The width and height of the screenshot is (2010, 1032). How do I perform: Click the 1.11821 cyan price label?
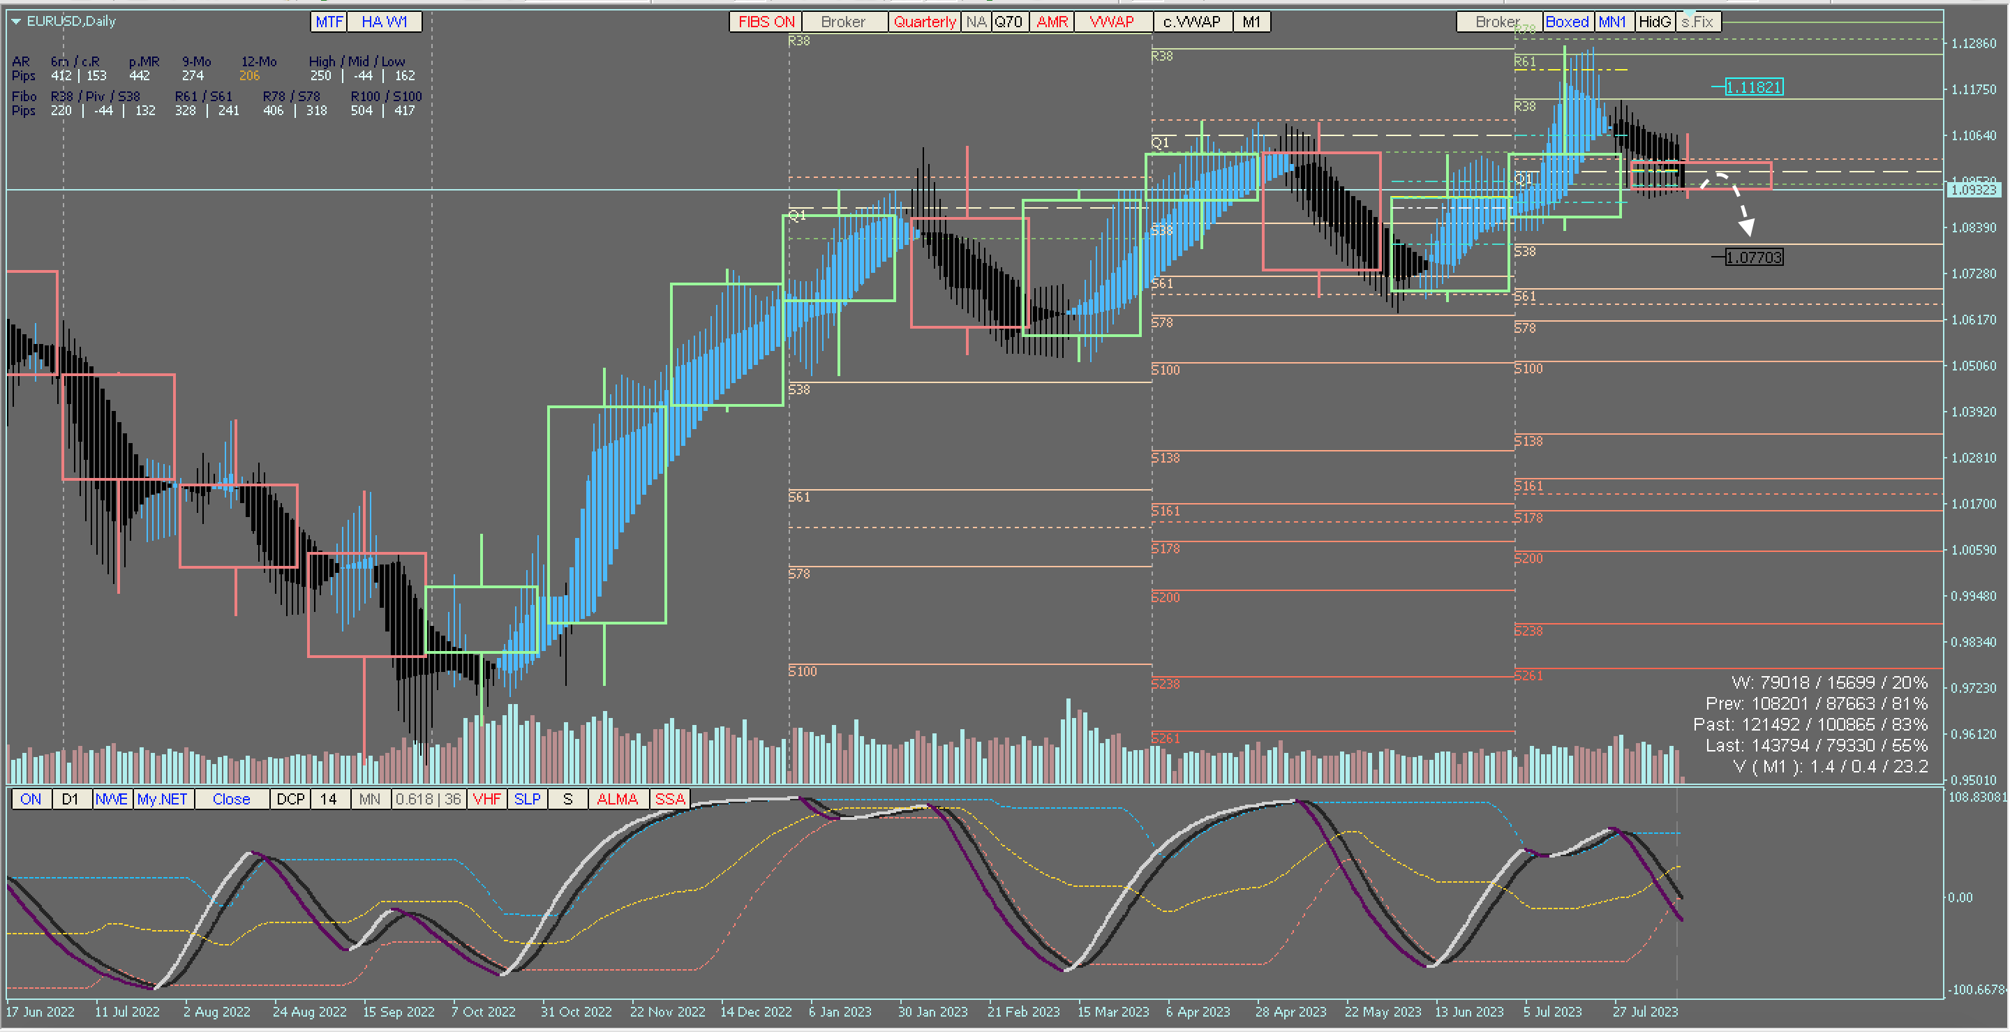(x=1753, y=87)
